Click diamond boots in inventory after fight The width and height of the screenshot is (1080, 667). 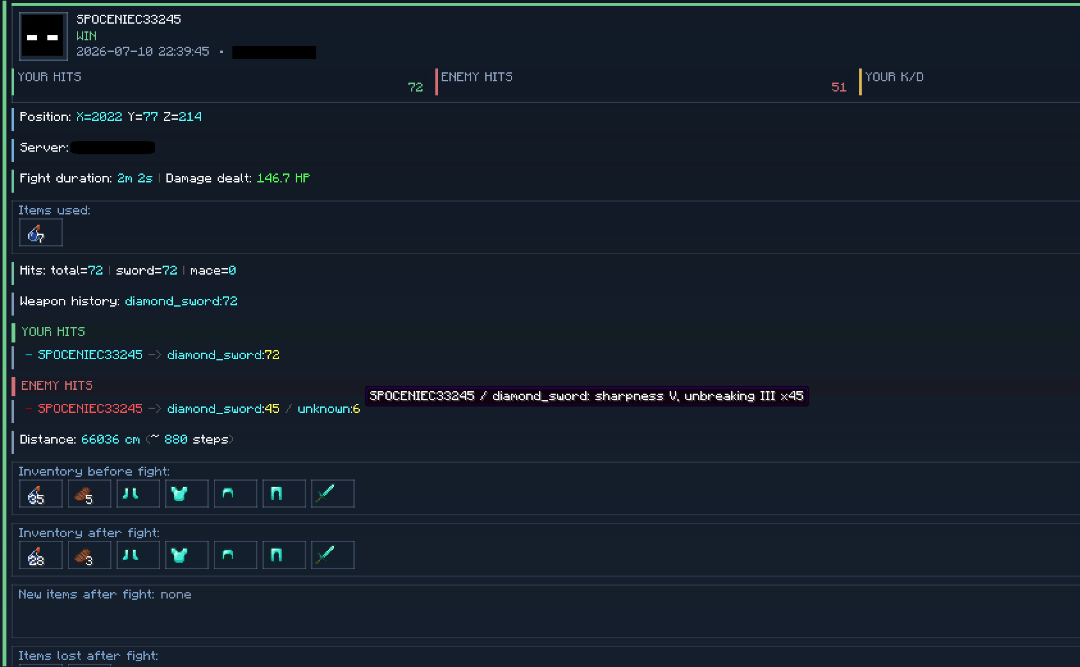point(138,555)
